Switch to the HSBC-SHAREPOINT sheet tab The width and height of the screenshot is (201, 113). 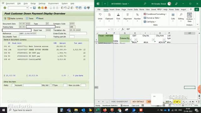coord(119,102)
